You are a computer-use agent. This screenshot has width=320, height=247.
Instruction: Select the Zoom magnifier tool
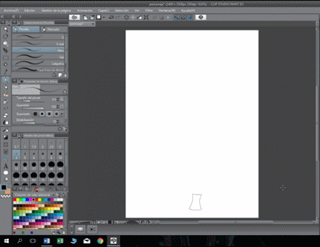5,30
